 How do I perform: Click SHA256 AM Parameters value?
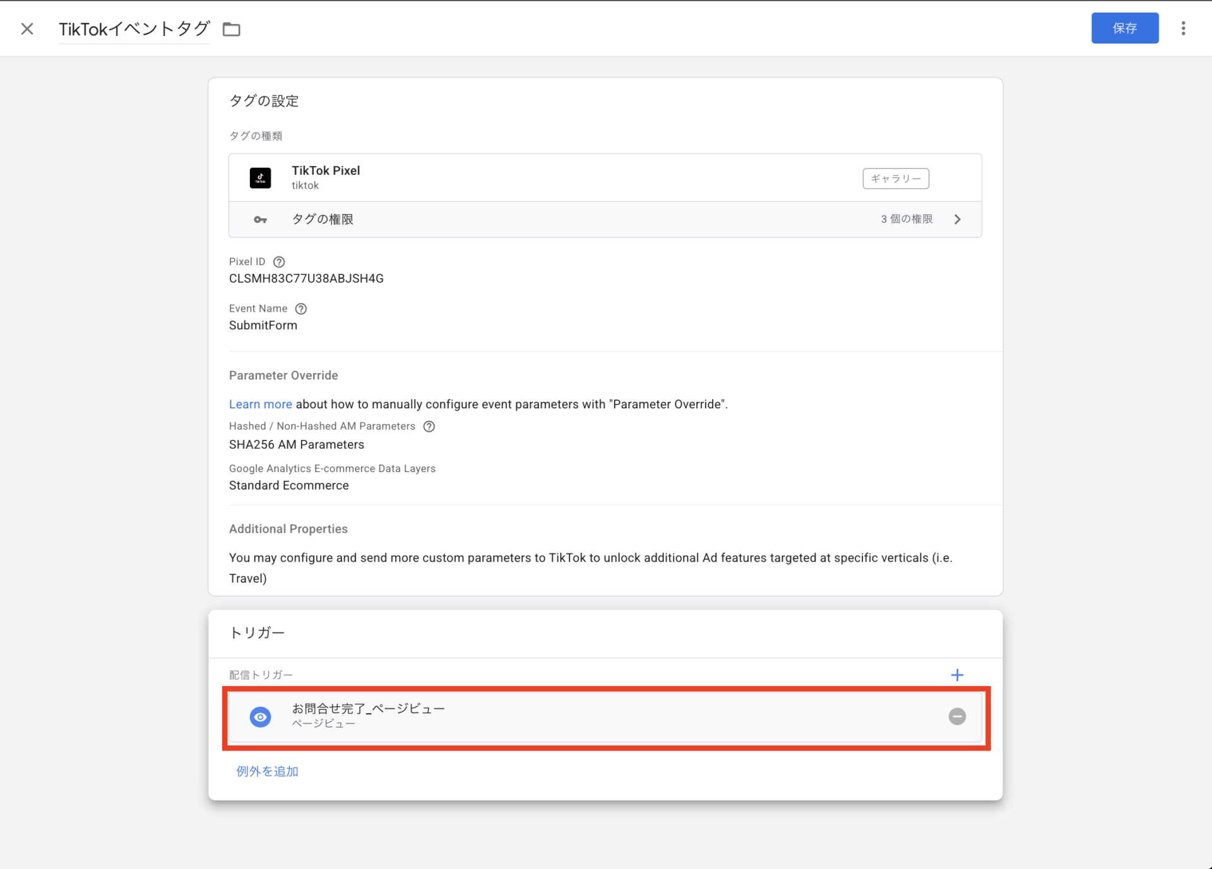click(297, 444)
